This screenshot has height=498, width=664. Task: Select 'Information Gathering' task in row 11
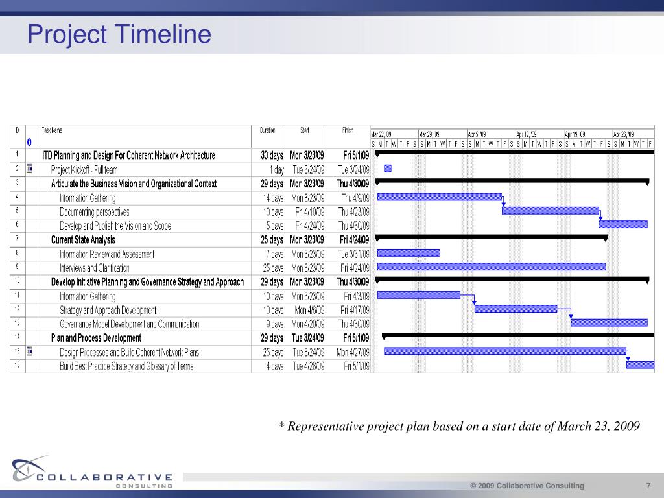coord(88,296)
